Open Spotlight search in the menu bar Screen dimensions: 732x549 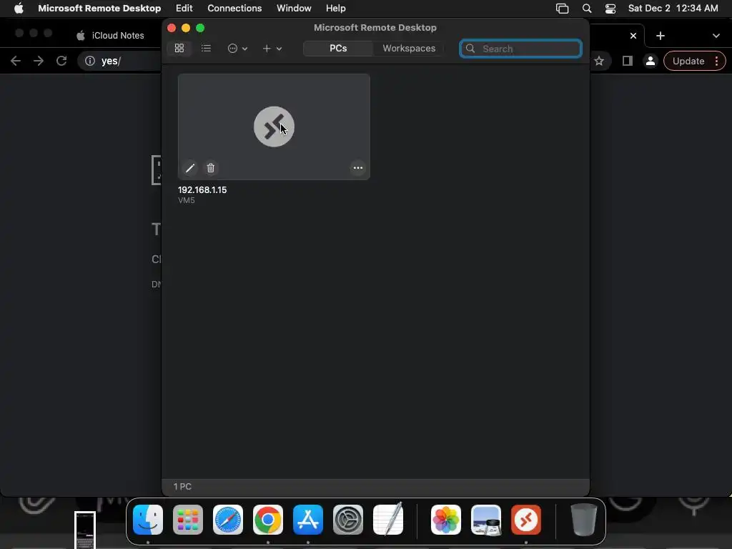pos(587,9)
